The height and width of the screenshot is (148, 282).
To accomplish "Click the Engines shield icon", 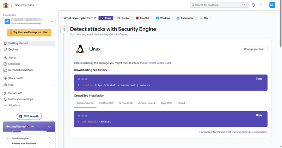I will click(5, 49).
